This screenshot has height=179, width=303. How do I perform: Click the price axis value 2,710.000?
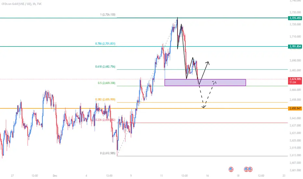[x=295, y=36]
